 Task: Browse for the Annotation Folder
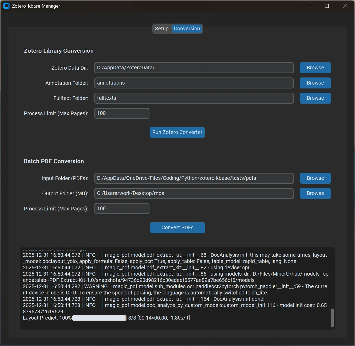[315, 83]
